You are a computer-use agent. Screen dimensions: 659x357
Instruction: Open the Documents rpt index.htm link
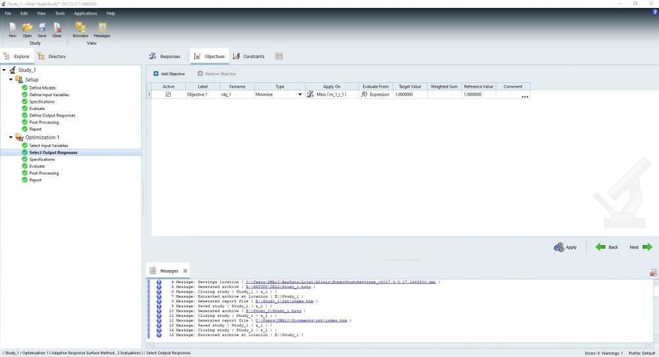(x=301, y=321)
